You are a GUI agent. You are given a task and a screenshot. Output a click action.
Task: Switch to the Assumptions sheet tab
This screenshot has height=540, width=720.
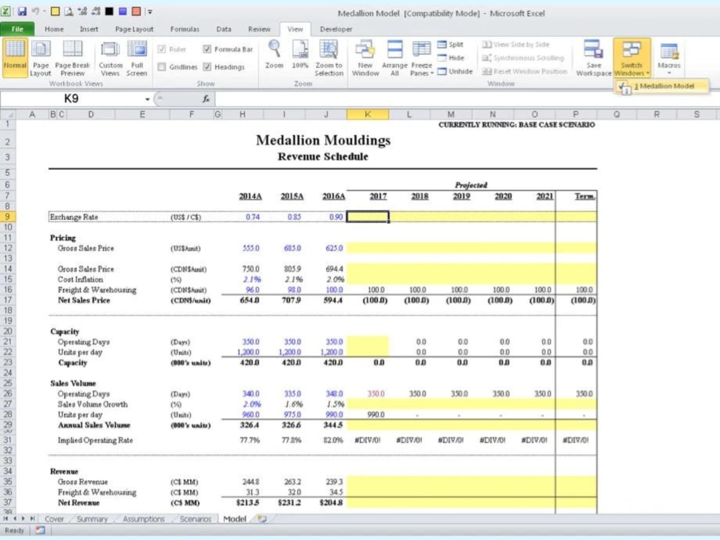pyautogui.click(x=143, y=519)
